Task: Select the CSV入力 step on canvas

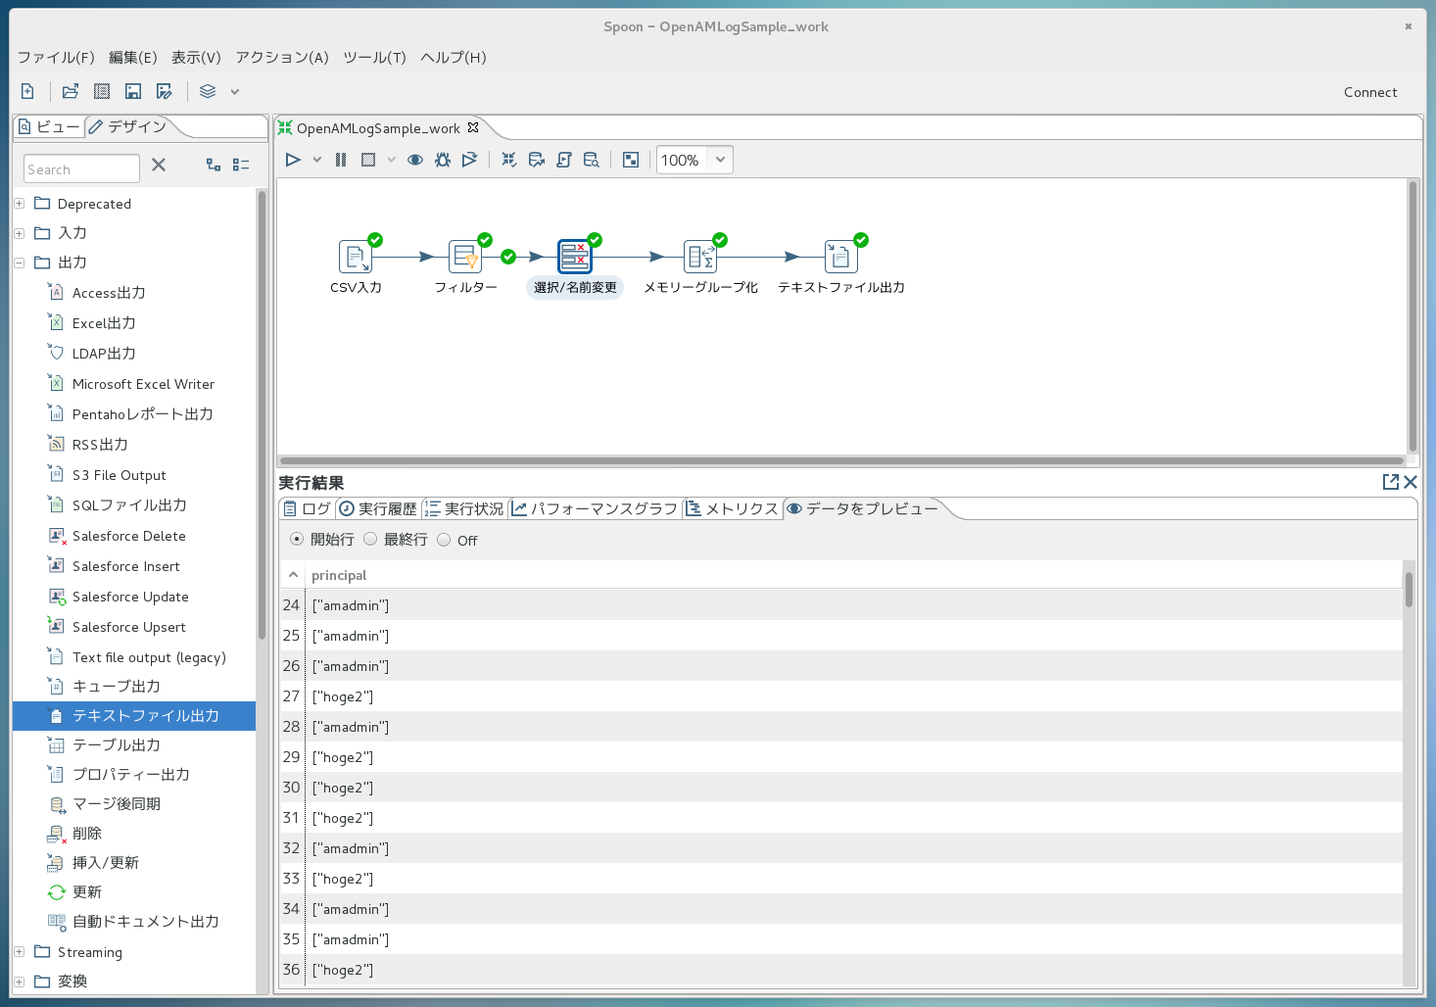Action: [x=355, y=257]
